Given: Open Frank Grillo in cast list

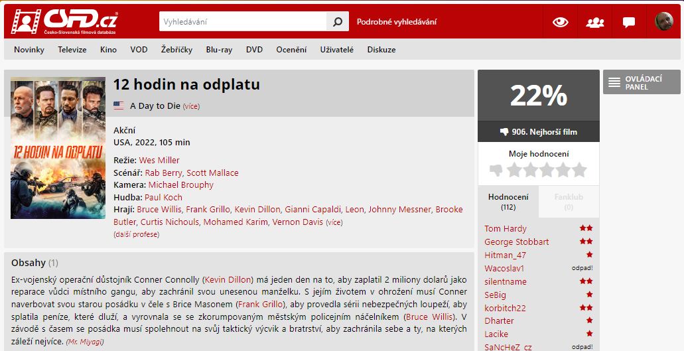Looking at the screenshot, I should (x=208, y=209).
